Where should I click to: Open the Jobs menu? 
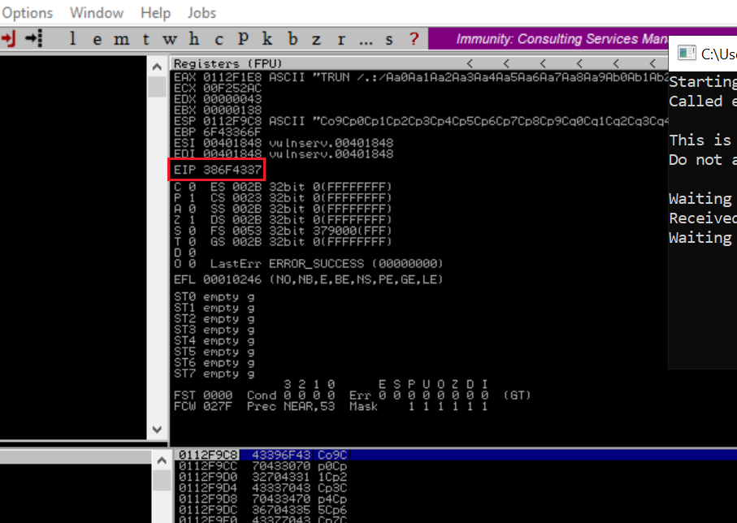pos(202,13)
